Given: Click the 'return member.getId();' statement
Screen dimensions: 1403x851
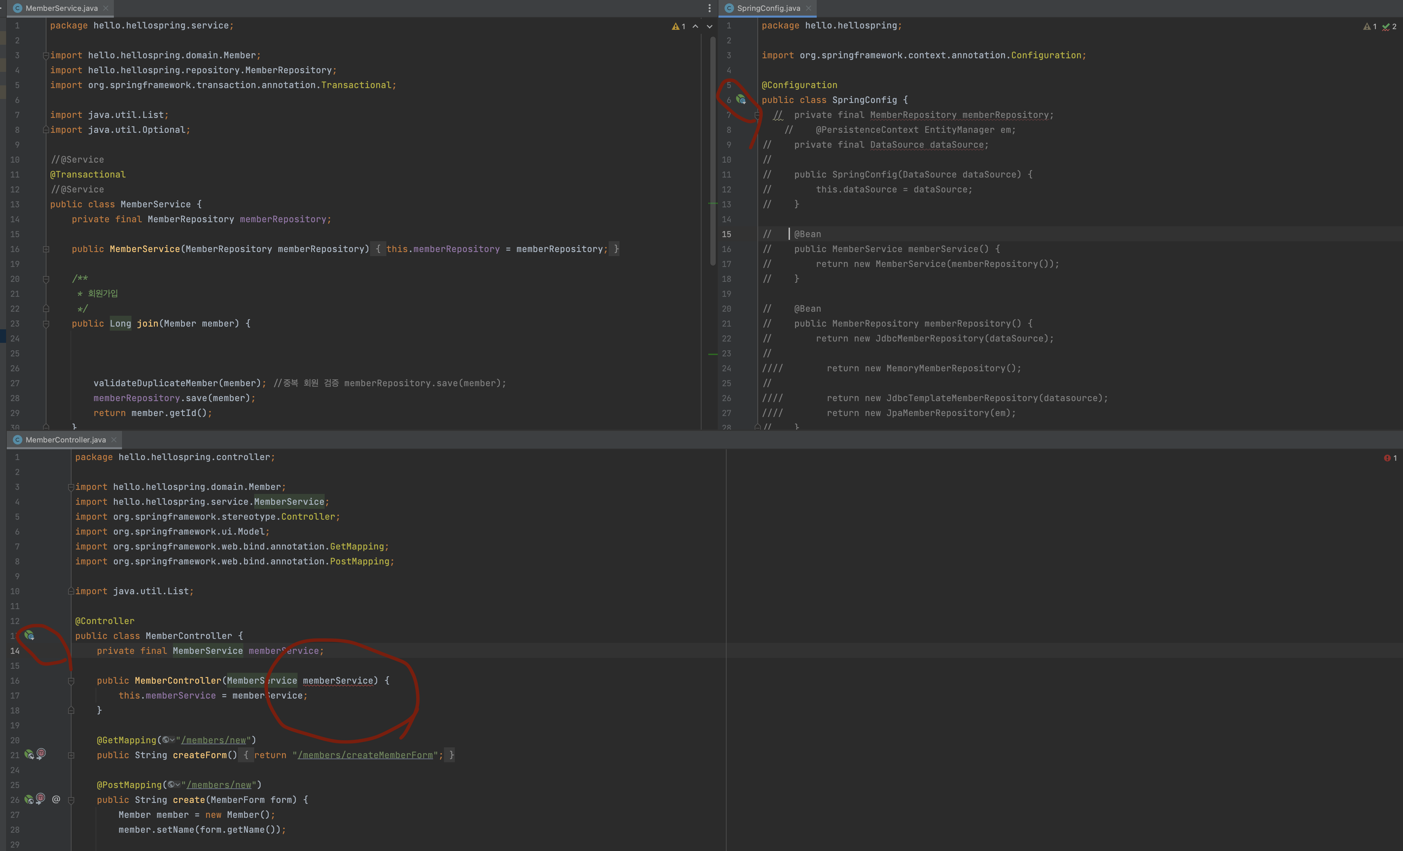Looking at the screenshot, I should (x=152, y=413).
